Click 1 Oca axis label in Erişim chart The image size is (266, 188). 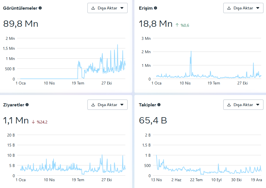(x=156, y=83)
